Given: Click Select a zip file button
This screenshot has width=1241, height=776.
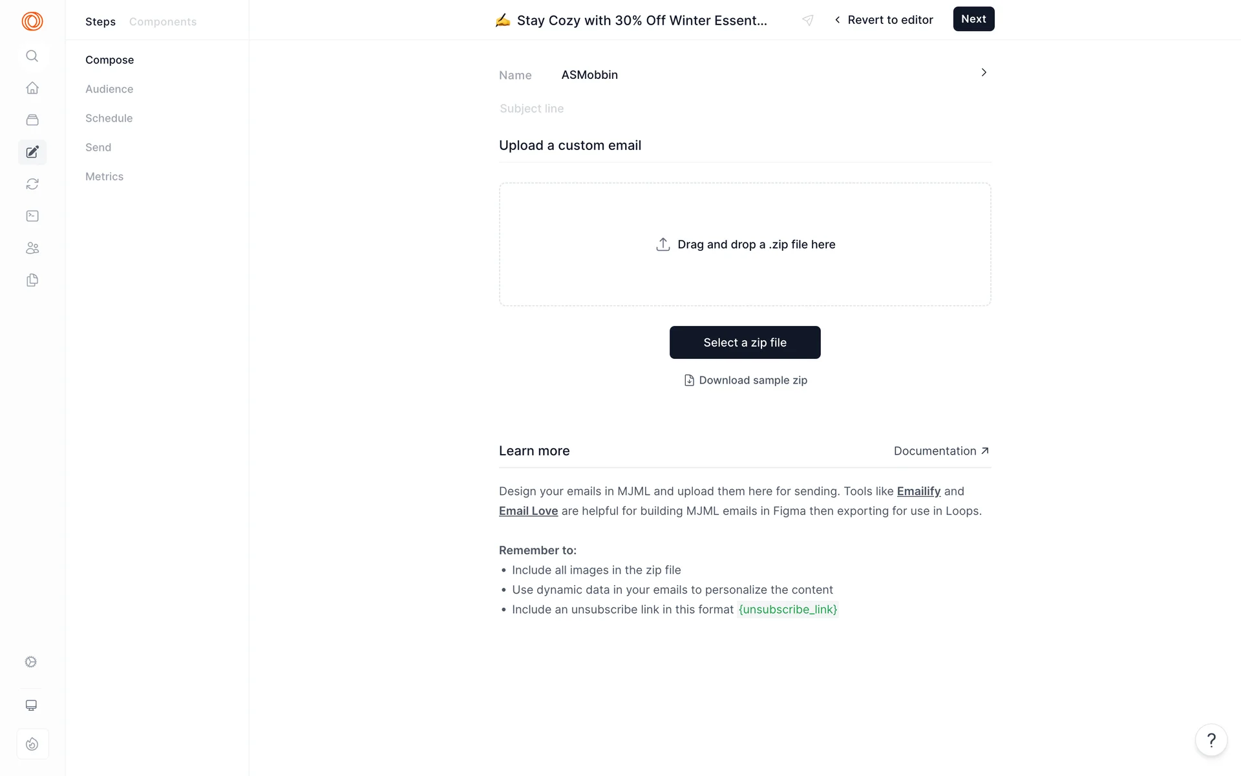Looking at the screenshot, I should point(745,343).
